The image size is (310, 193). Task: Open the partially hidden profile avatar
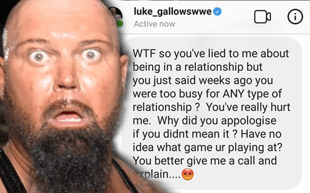[x=115, y=17]
